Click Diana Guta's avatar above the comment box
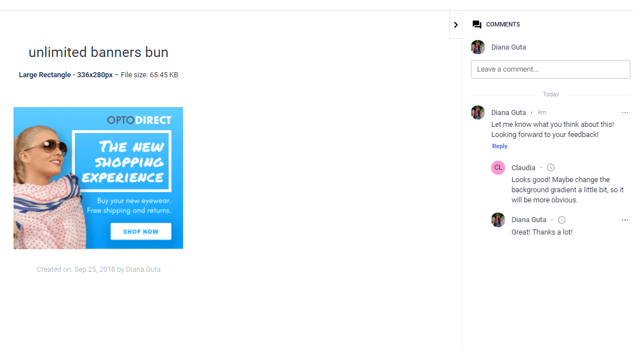This screenshot has height=349, width=633. click(478, 47)
